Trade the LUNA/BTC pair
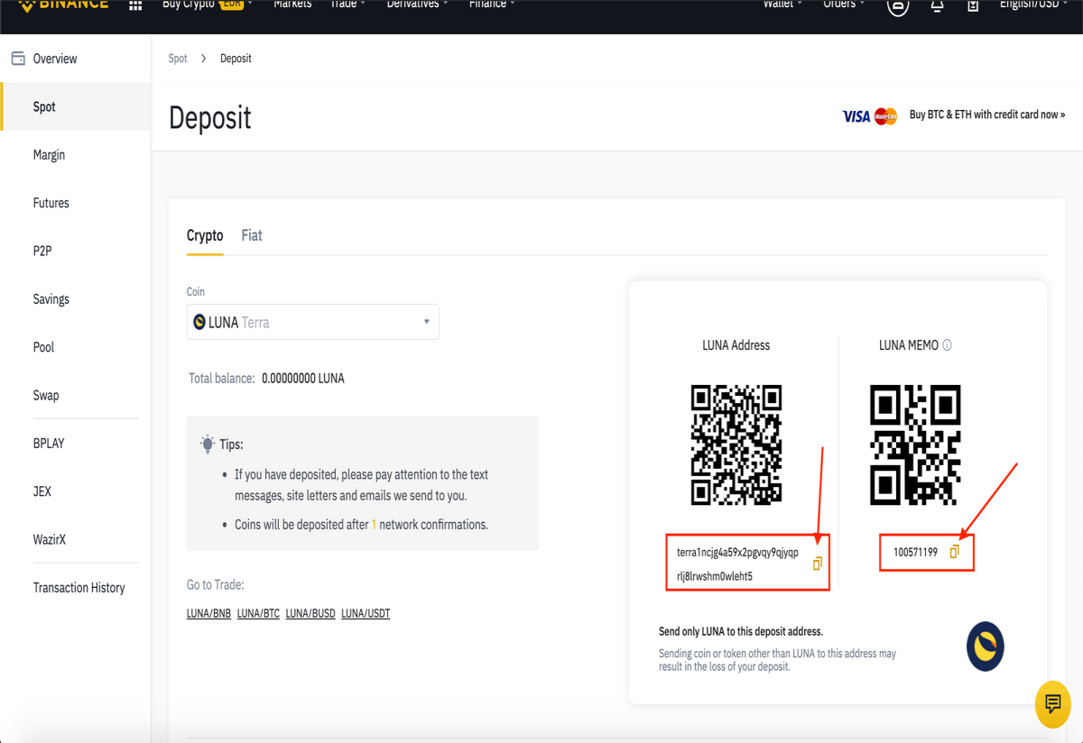Screen dimensions: 1083x743 258,614
